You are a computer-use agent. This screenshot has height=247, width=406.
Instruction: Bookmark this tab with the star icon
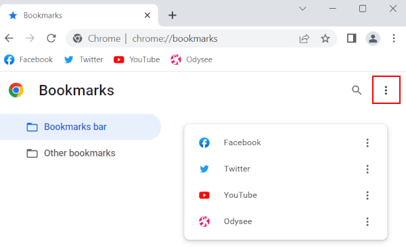point(325,38)
